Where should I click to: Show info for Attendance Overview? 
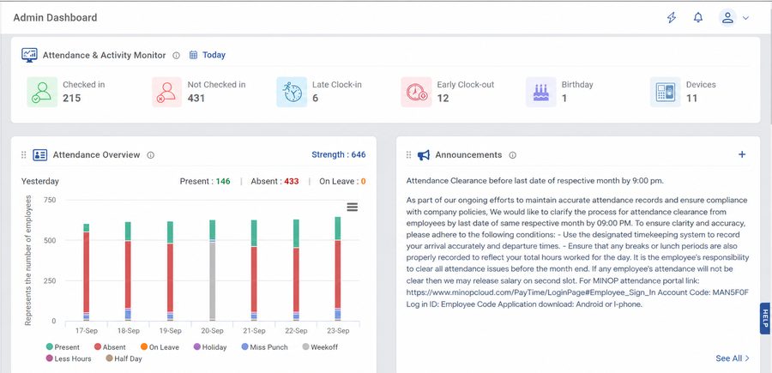(x=151, y=155)
